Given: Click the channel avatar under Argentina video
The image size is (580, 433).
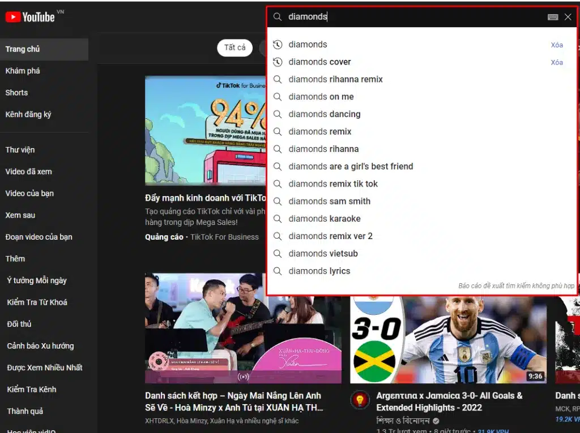Looking at the screenshot, I should [360, 400].
